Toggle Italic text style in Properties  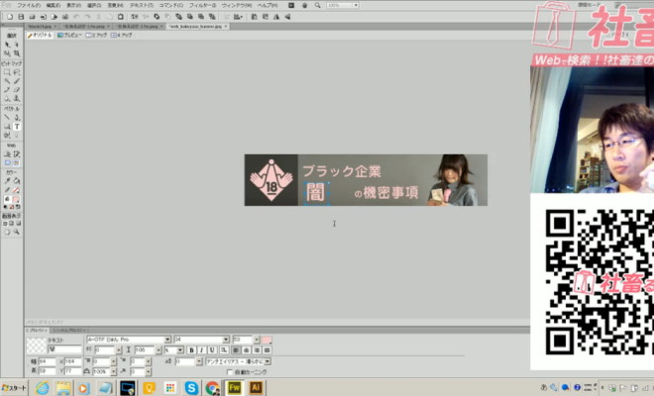[x=200, y=349]
